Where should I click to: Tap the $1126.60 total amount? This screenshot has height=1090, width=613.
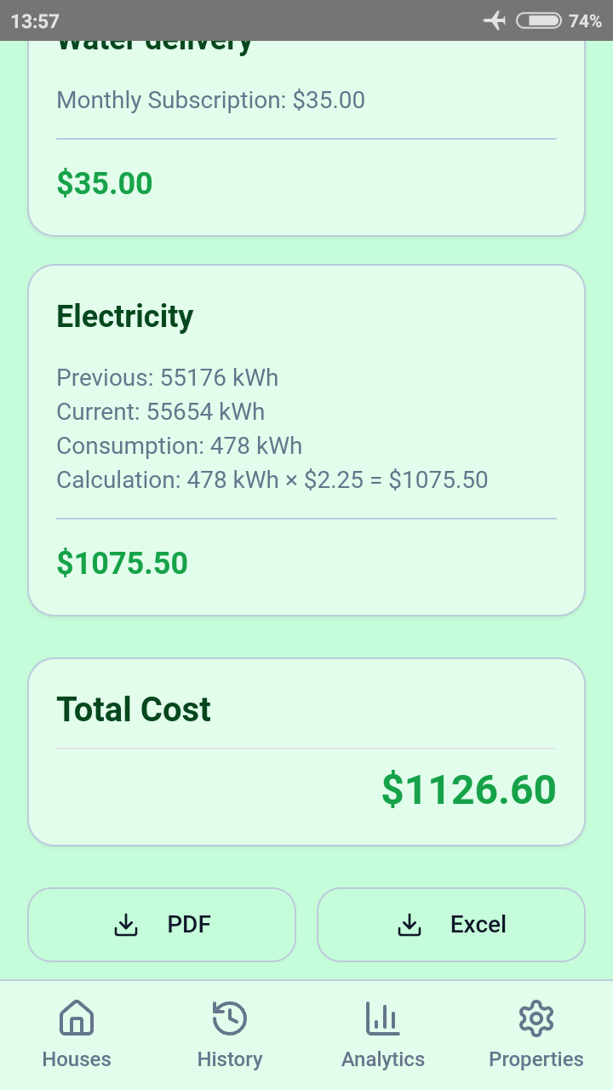469,789
